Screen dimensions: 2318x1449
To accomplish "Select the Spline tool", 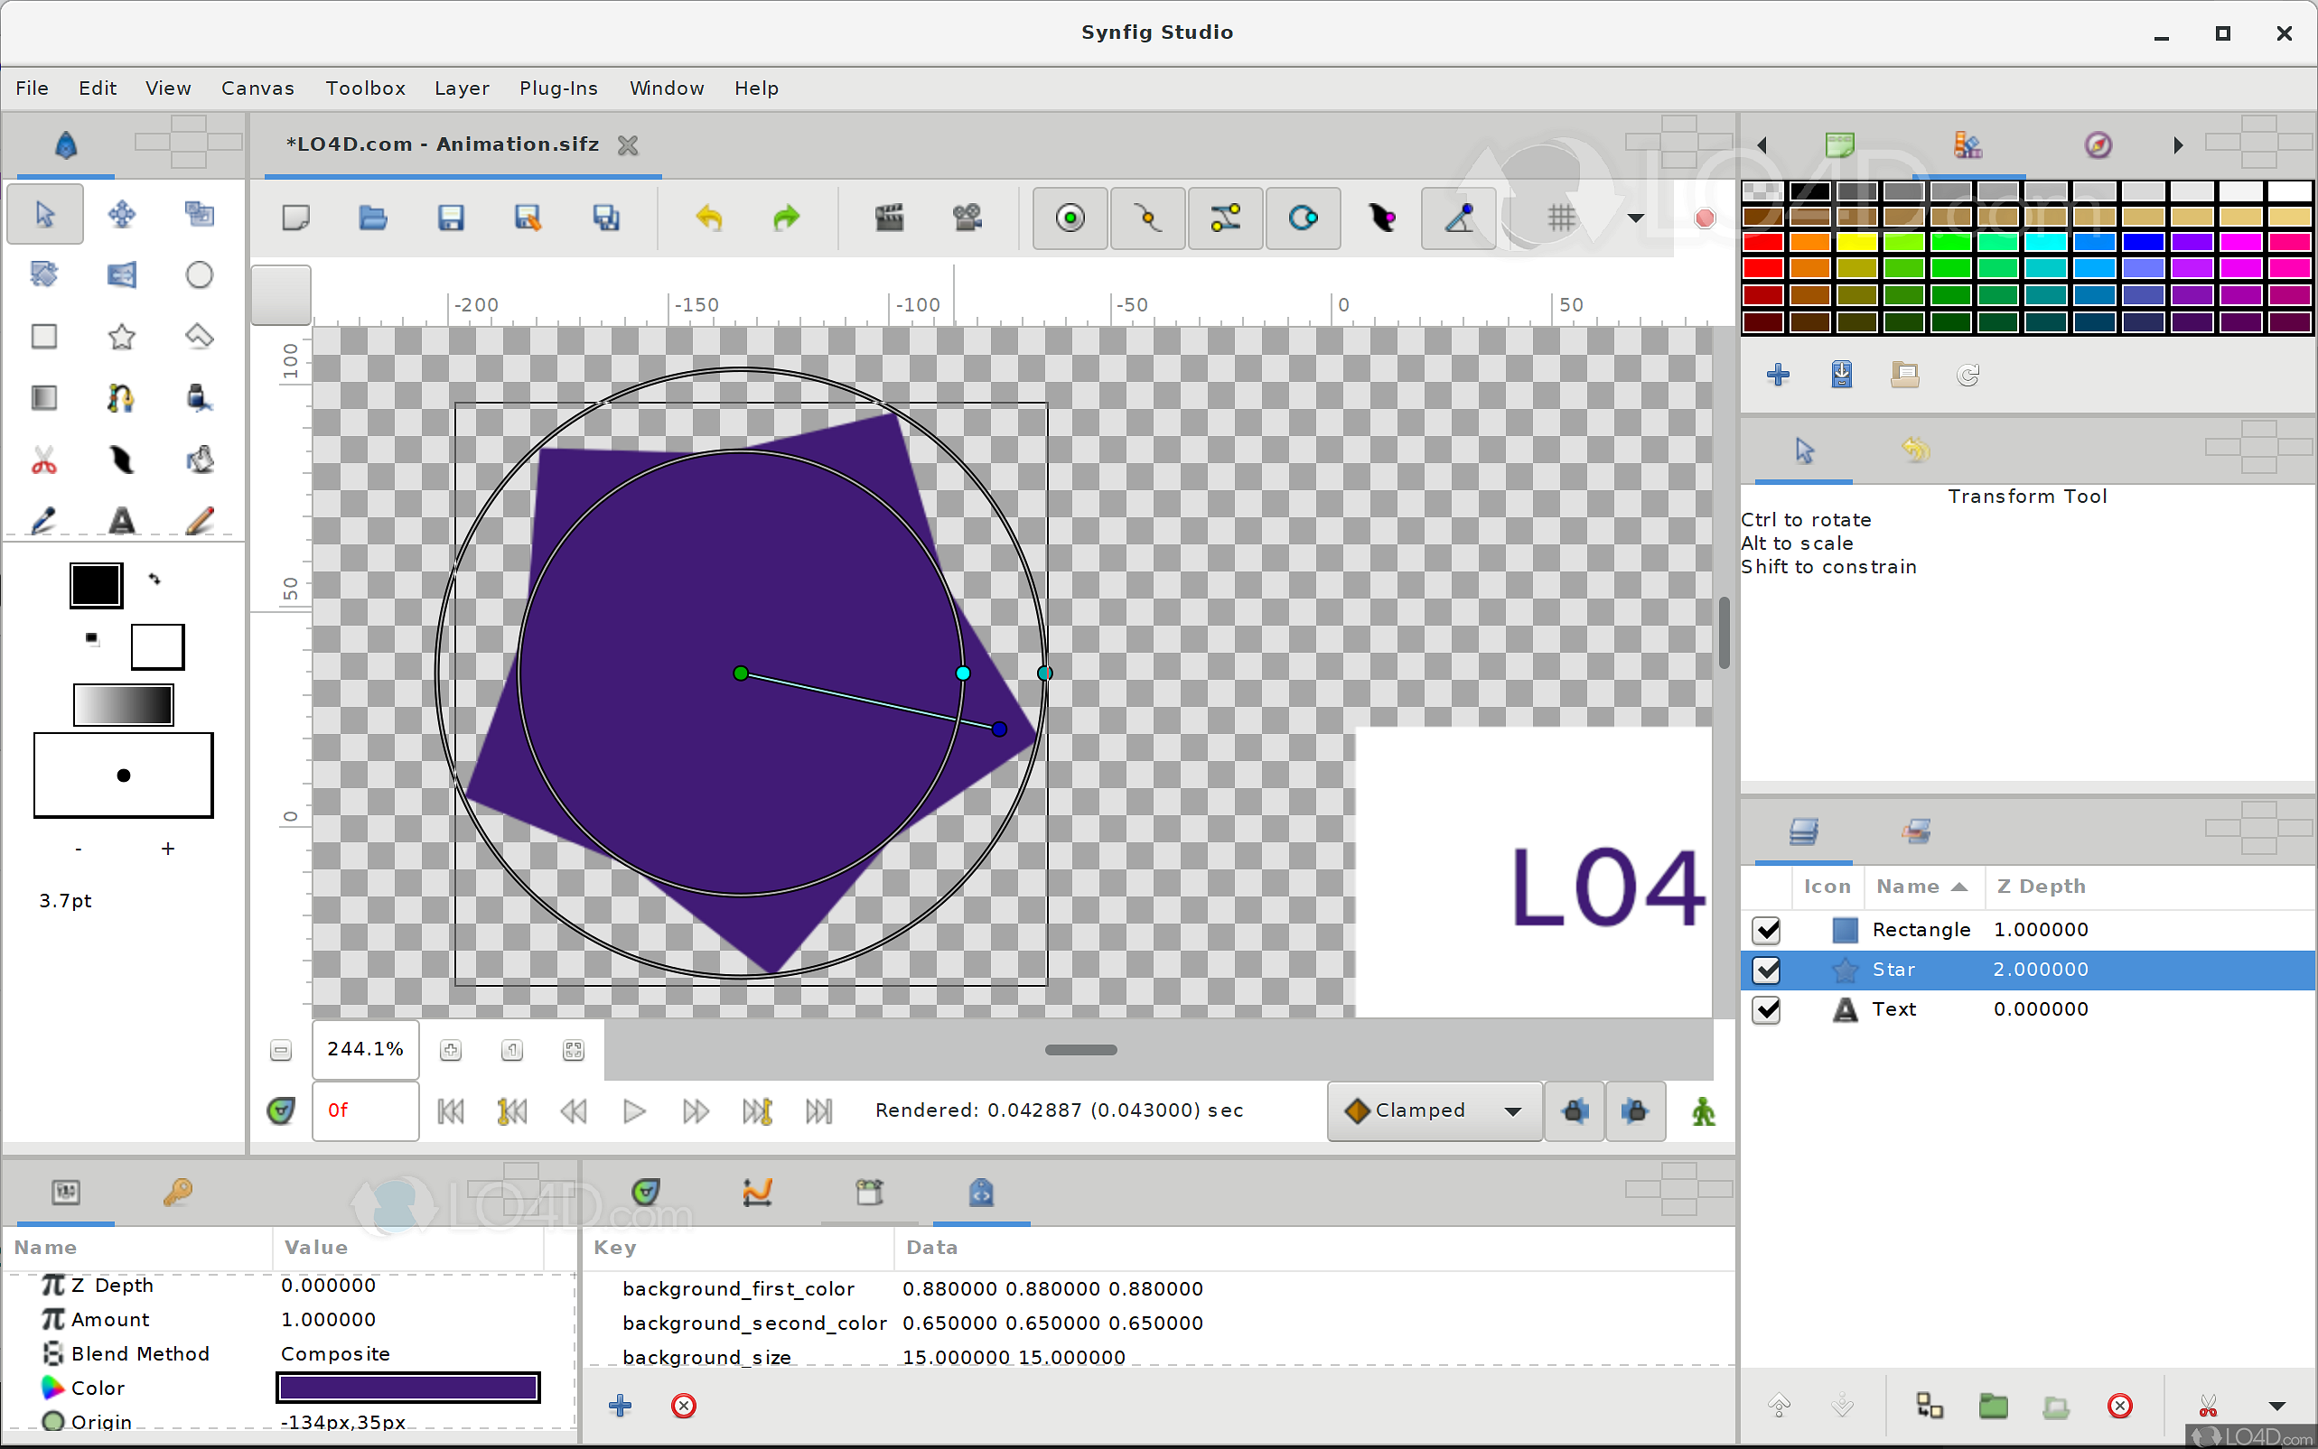I will click(x=122, y=398).
